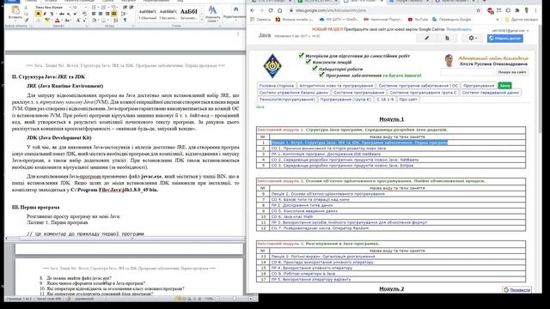This screenshot has width=550, height=309.
Task: Click the blue Открыть доступ share button
Action: tap(505, 38)
